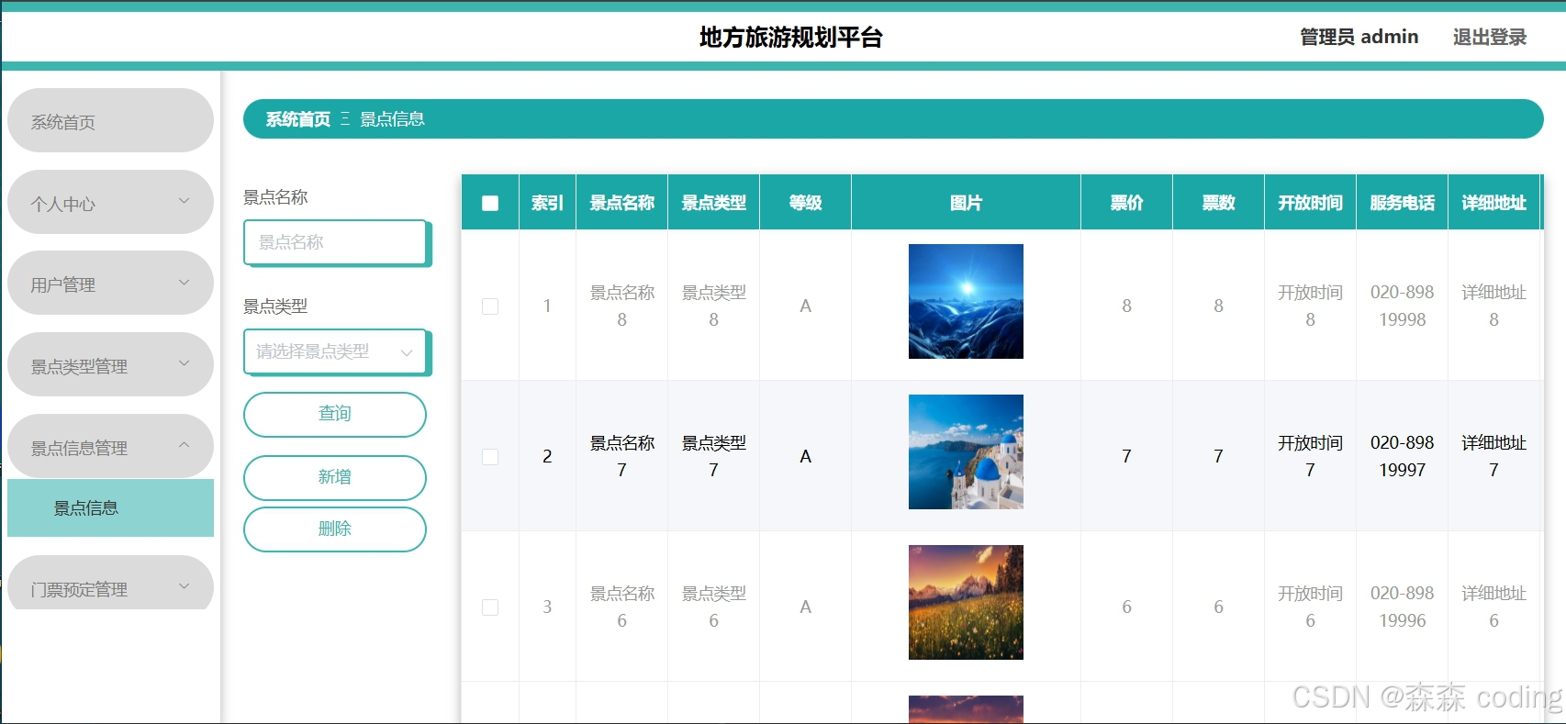The image size is (1566, 724).
Task: Tick the checkbox for row 1
Action: click(x=490, y=306)
